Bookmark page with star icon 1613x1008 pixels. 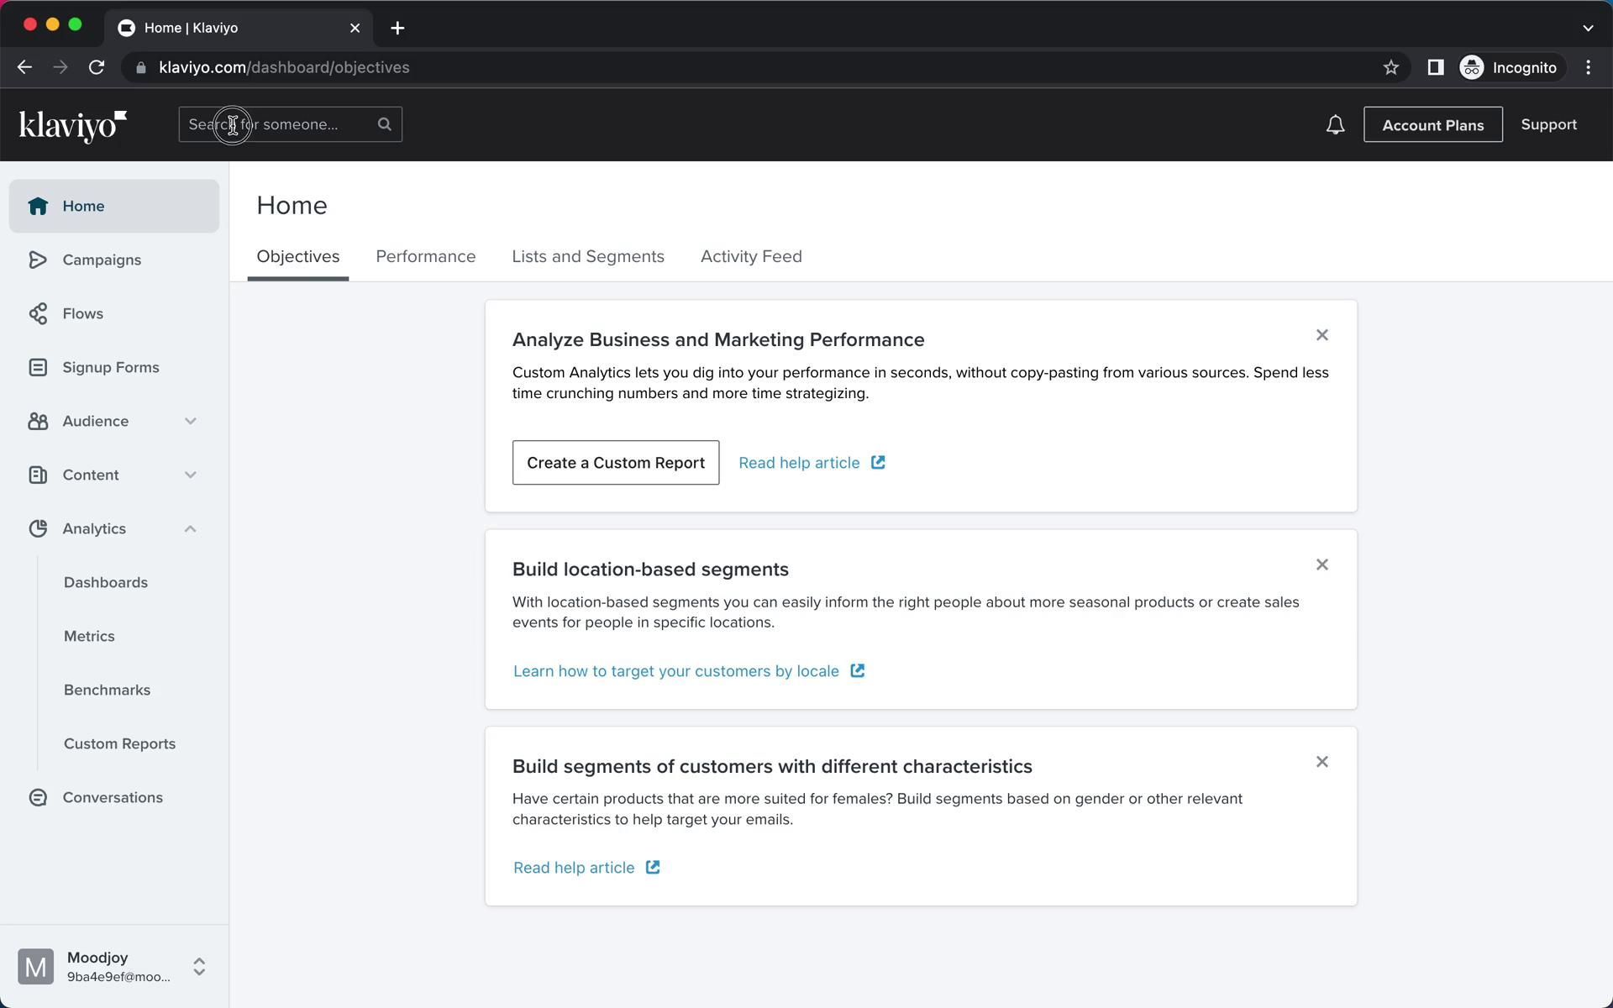coord(1390,67)
